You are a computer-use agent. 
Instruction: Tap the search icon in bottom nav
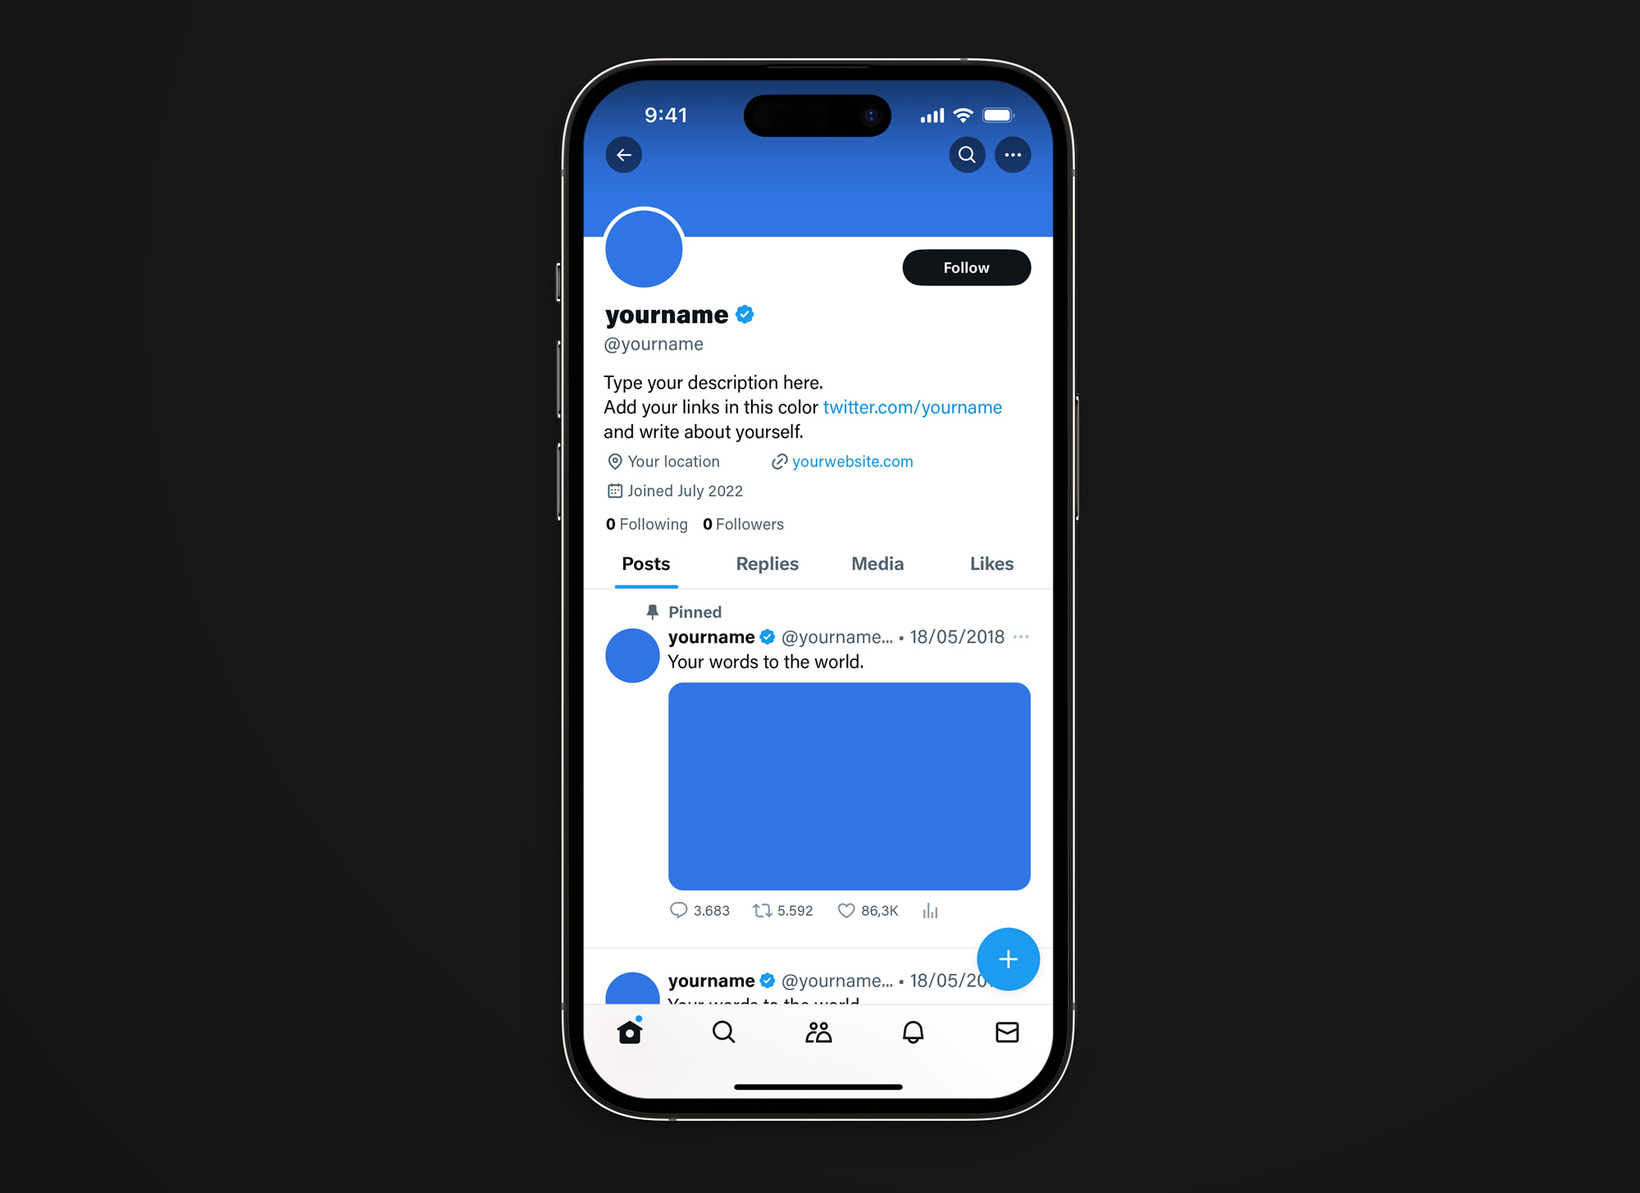click(722, 1034)
